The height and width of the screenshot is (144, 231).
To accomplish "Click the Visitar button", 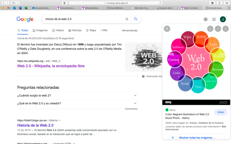I will (221, 112).
